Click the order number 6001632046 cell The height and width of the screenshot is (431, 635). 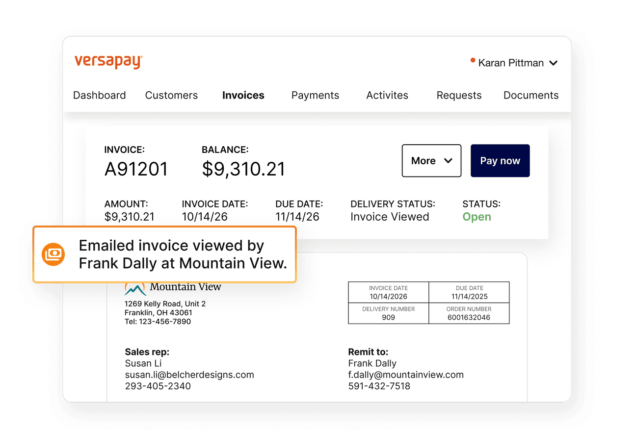click(469, 314)
